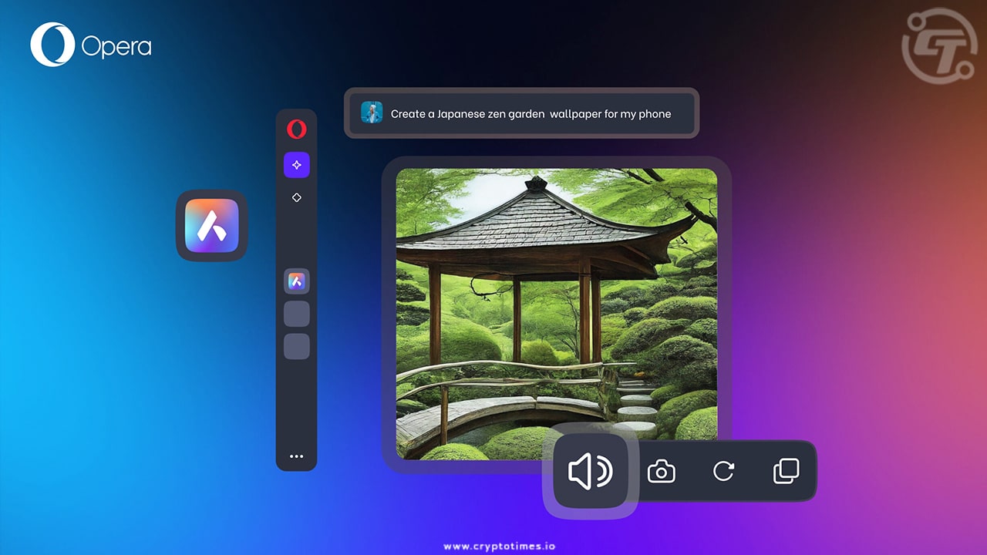Click the large floating Aria app icon

[x=211, y=225]
